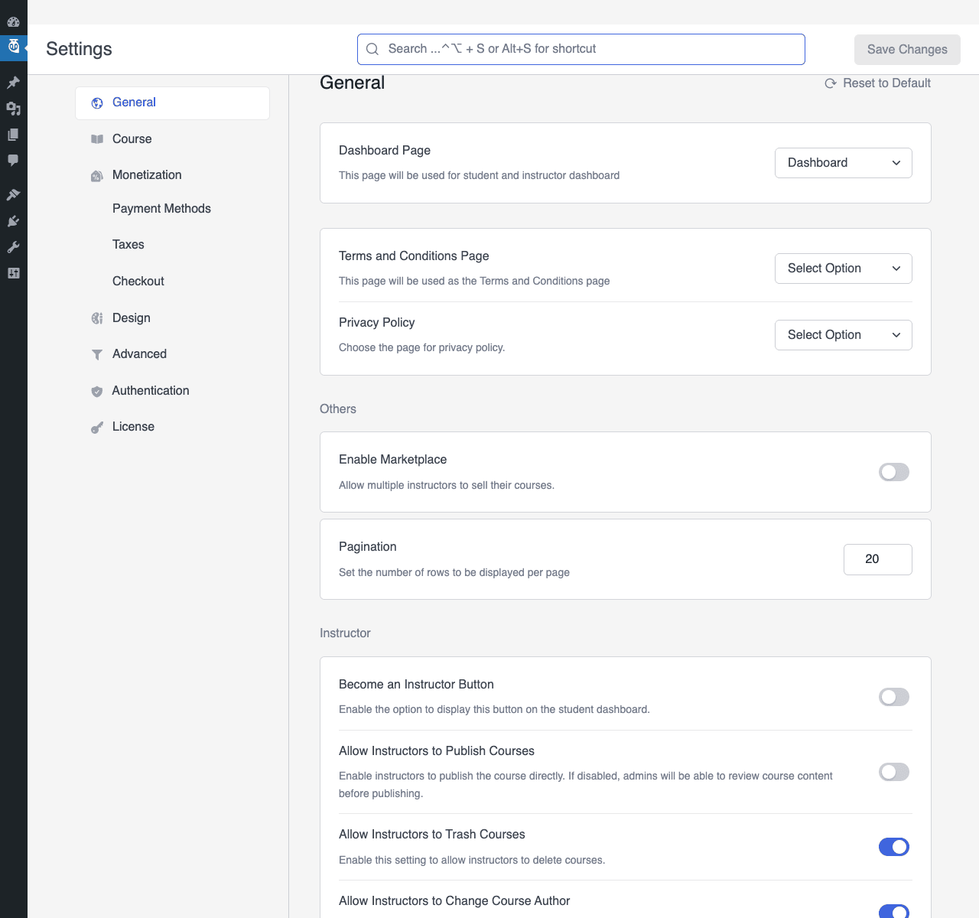Viewport: 979px width, 918px height.
Task: Open Terms and Conditions Page dropdown
Action: (844, 269)
